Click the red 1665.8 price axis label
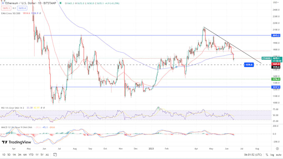The image size is (283, 159). [276, 64]
